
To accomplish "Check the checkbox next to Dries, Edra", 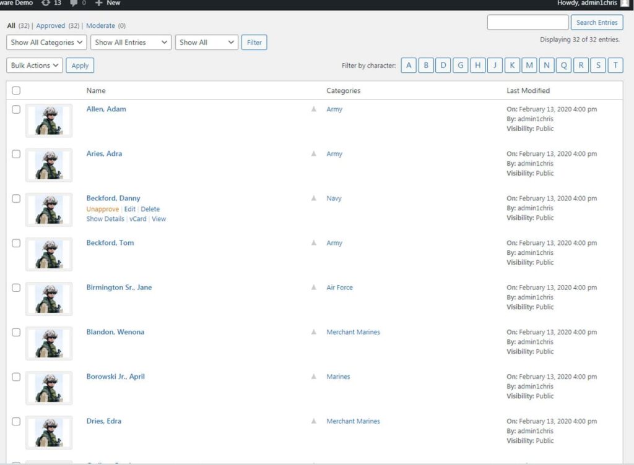I will (15, 421).
